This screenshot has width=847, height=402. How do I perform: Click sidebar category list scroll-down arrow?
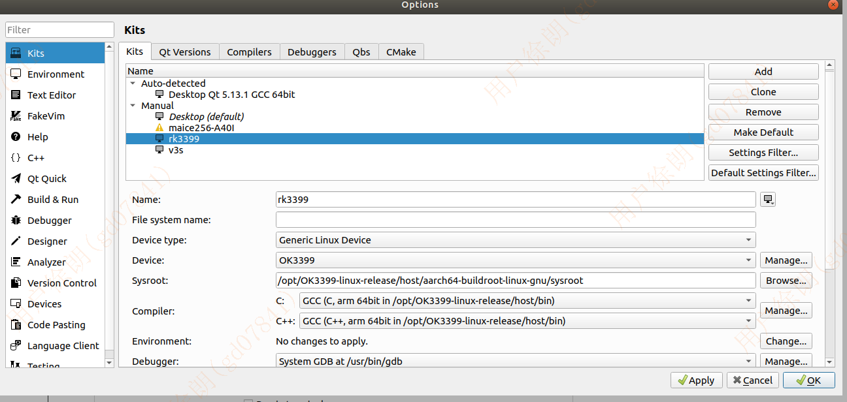click(x=109, y=362)
